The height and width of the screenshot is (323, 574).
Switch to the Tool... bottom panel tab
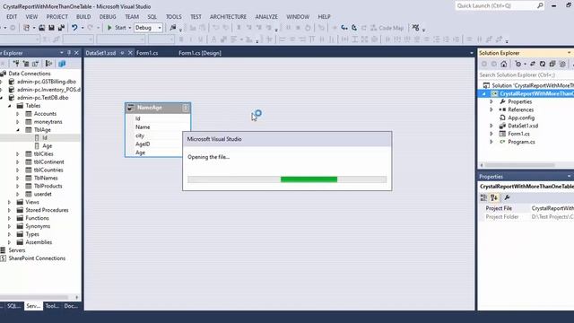(x=52, y=306)
